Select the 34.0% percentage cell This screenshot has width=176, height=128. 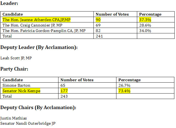point(145,31)
